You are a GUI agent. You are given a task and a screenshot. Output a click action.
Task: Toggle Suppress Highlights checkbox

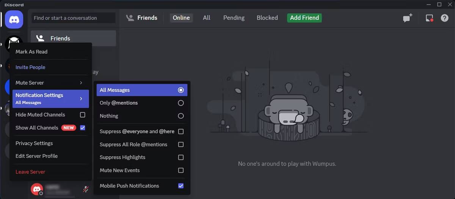[181, 157]
